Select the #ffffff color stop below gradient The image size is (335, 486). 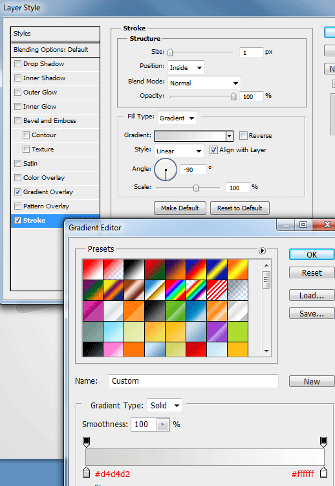click(x=323, y=472)
